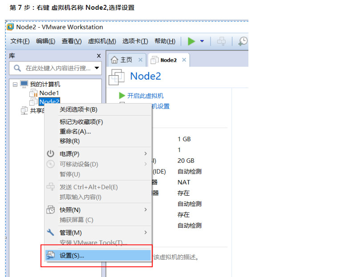The height and width of the screenshot is (277, 357).
Task: Open the 查看(V) menu
Action: 72,41
